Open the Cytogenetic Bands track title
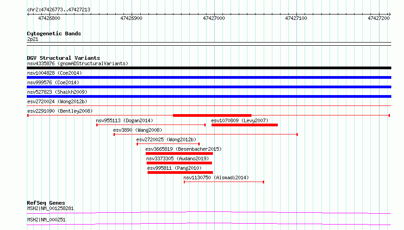Screen dimensions: 404x230 pyautogui.click(x=54, y=34)
